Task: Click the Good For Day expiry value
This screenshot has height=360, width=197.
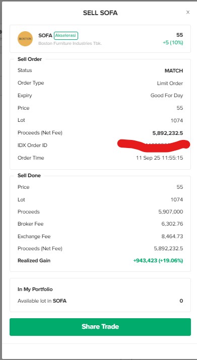Action: (167, 96)
